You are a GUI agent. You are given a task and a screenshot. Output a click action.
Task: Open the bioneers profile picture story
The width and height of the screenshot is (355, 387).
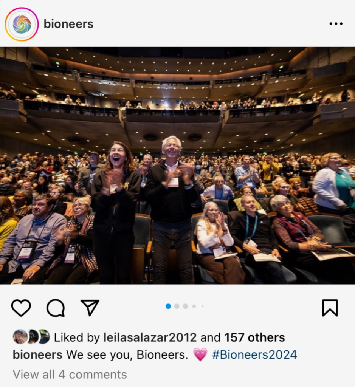(x=22, y=24)
